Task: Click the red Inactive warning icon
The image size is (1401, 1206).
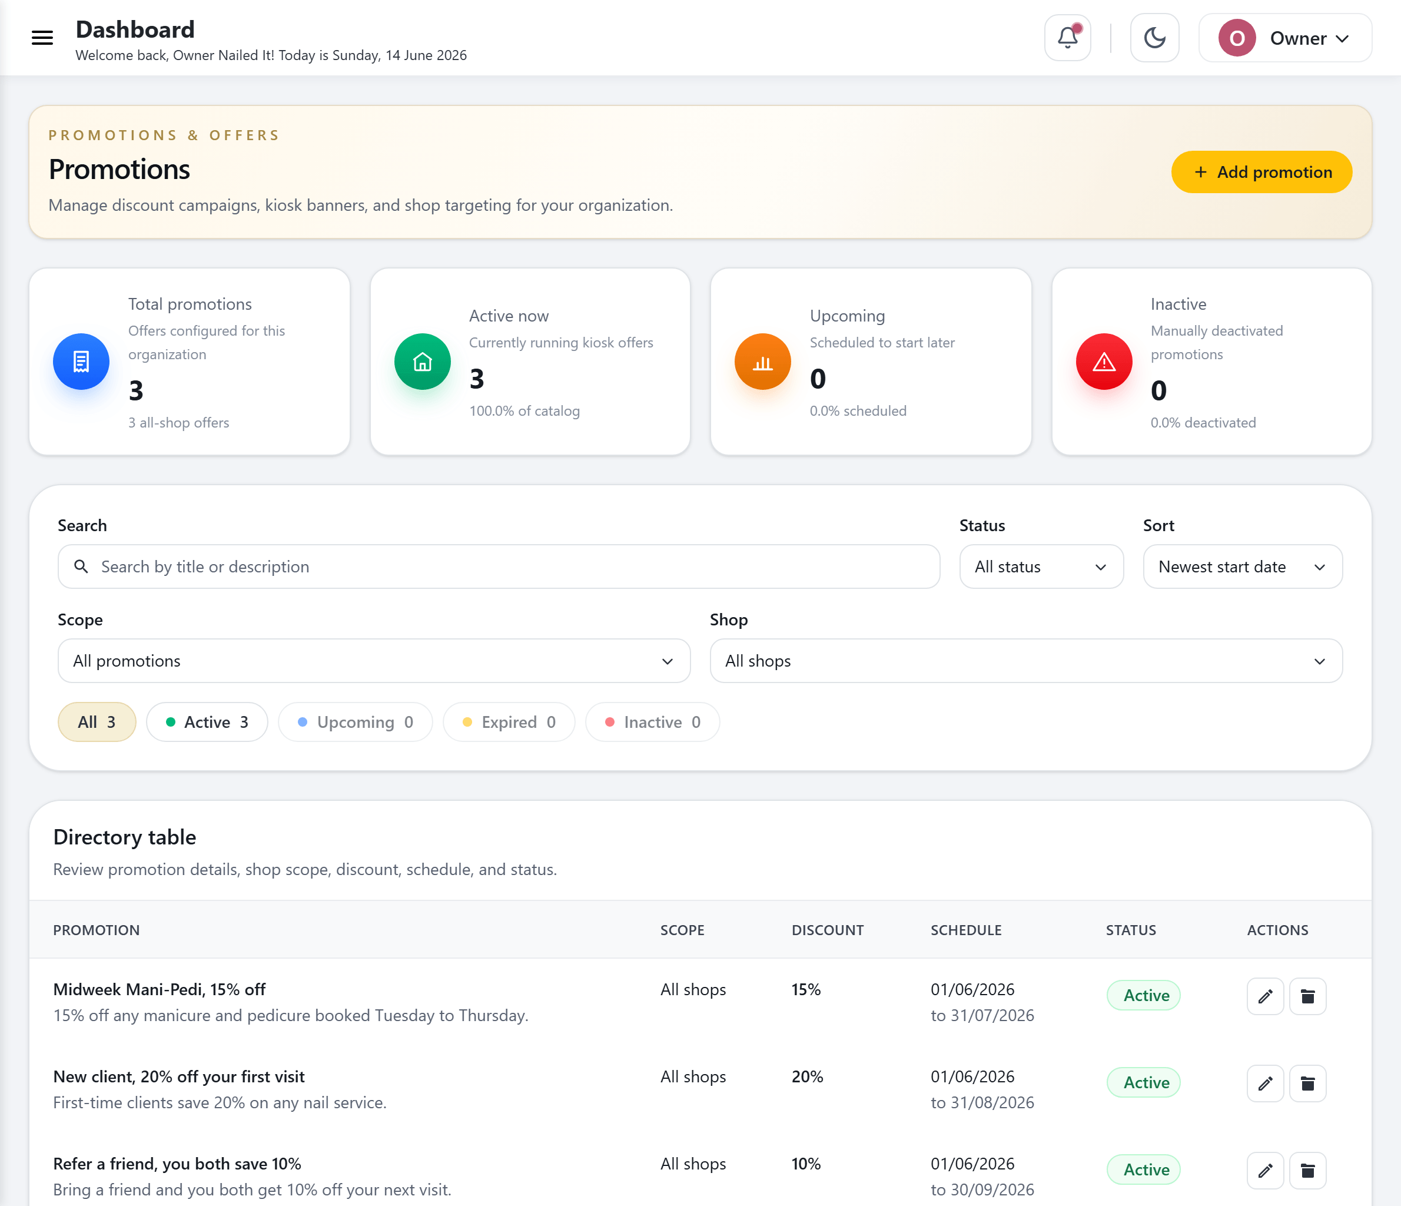Action: pyautogui.click(x=1104, y=361)
